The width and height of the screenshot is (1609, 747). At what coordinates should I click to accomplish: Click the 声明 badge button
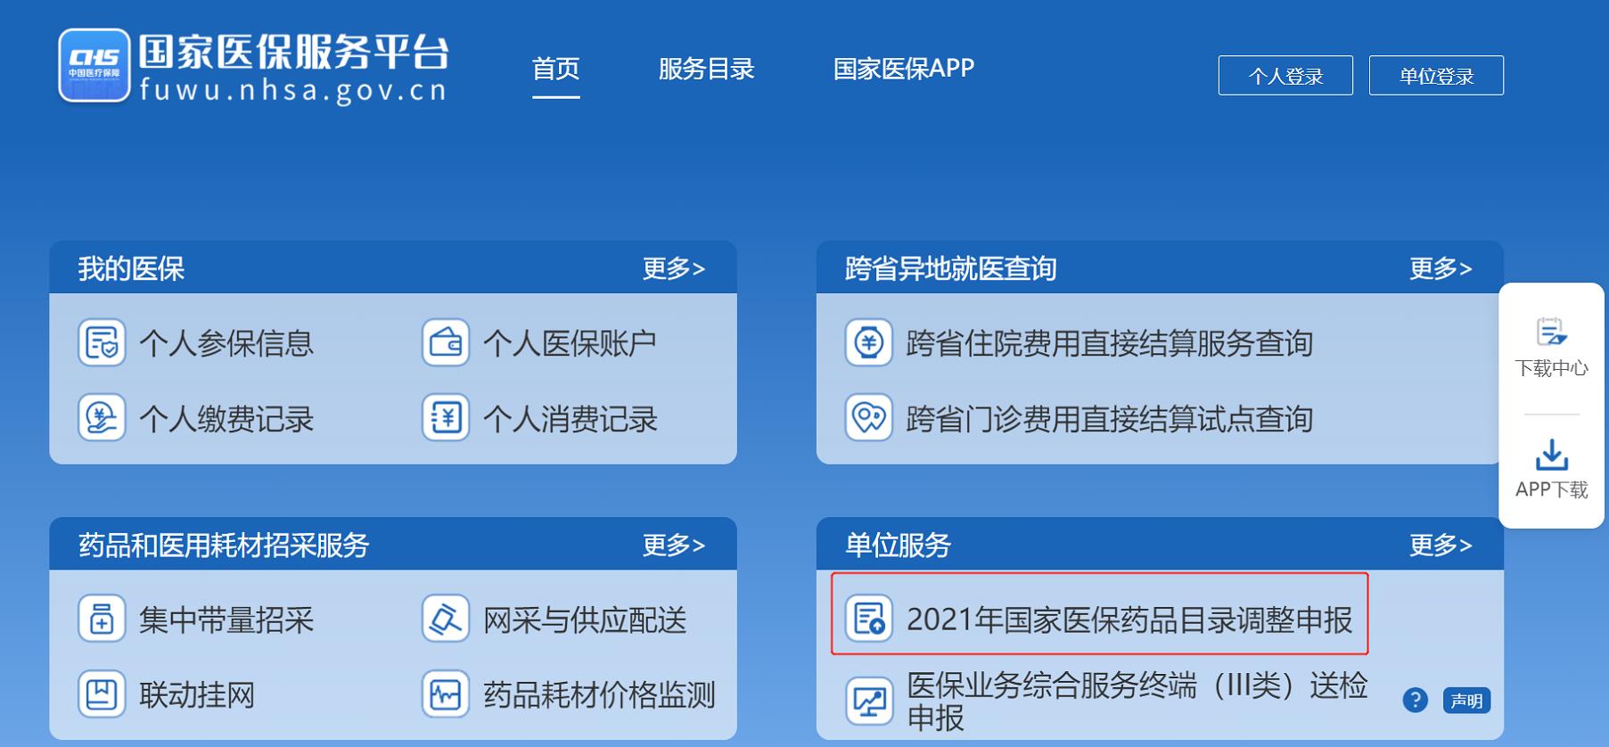click(1466, 701)
